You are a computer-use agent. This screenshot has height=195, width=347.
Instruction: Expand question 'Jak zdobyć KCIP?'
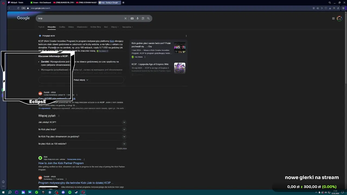pyautogui.click(x=82, y=122)
